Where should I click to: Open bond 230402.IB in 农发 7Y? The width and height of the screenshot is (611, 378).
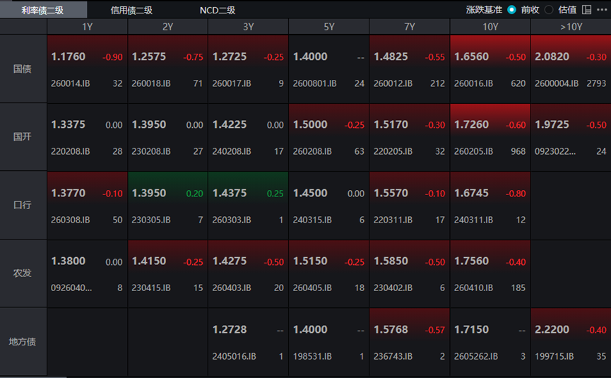point(393,288)
